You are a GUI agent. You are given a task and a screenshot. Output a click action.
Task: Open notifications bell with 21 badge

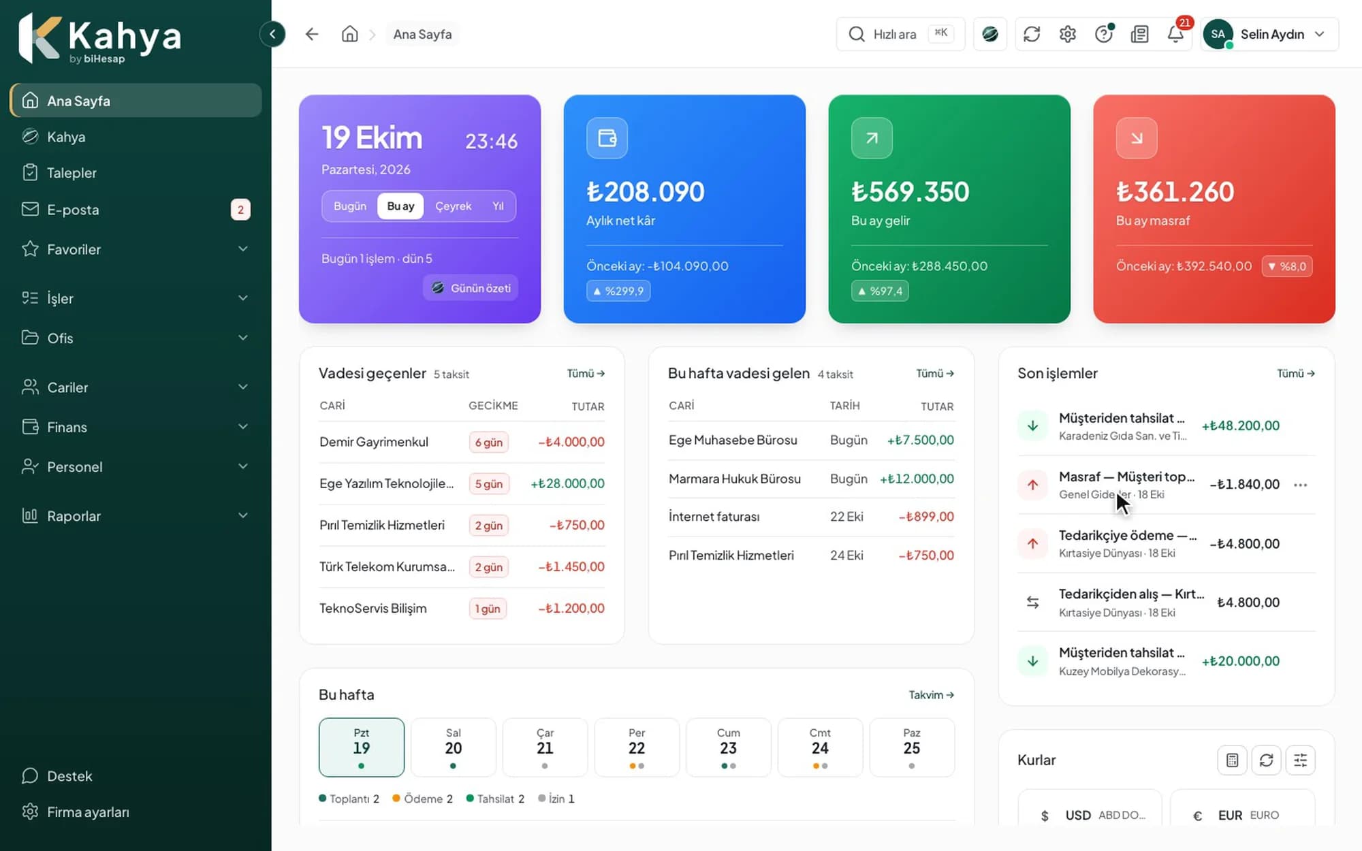[1176, 34]
